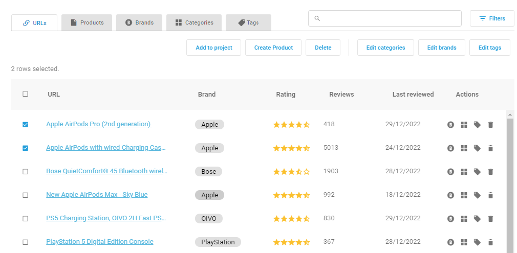517x253 pixels.
Task: Click into the search input field
Action: [x=385, y=18]
